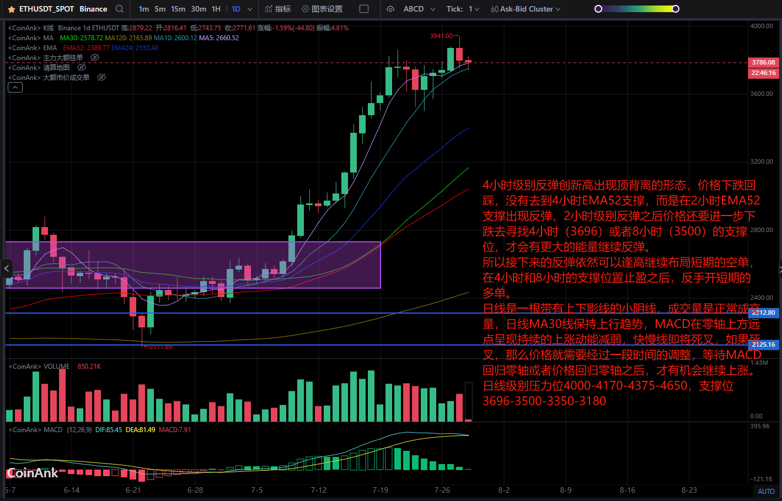Click the right handle of color range slider

[676, 9]
